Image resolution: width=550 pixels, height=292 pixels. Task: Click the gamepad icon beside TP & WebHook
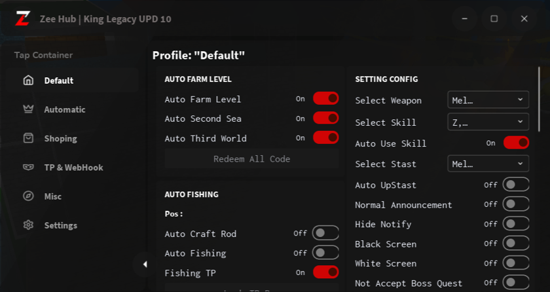pos(28,167)
